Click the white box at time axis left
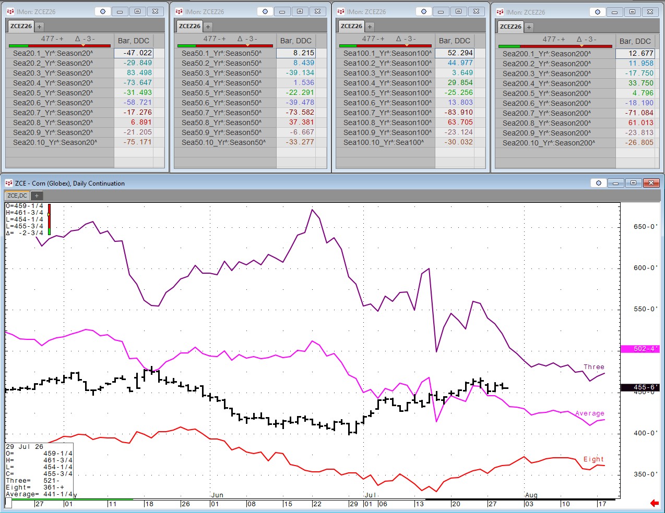 coord(8,503)
